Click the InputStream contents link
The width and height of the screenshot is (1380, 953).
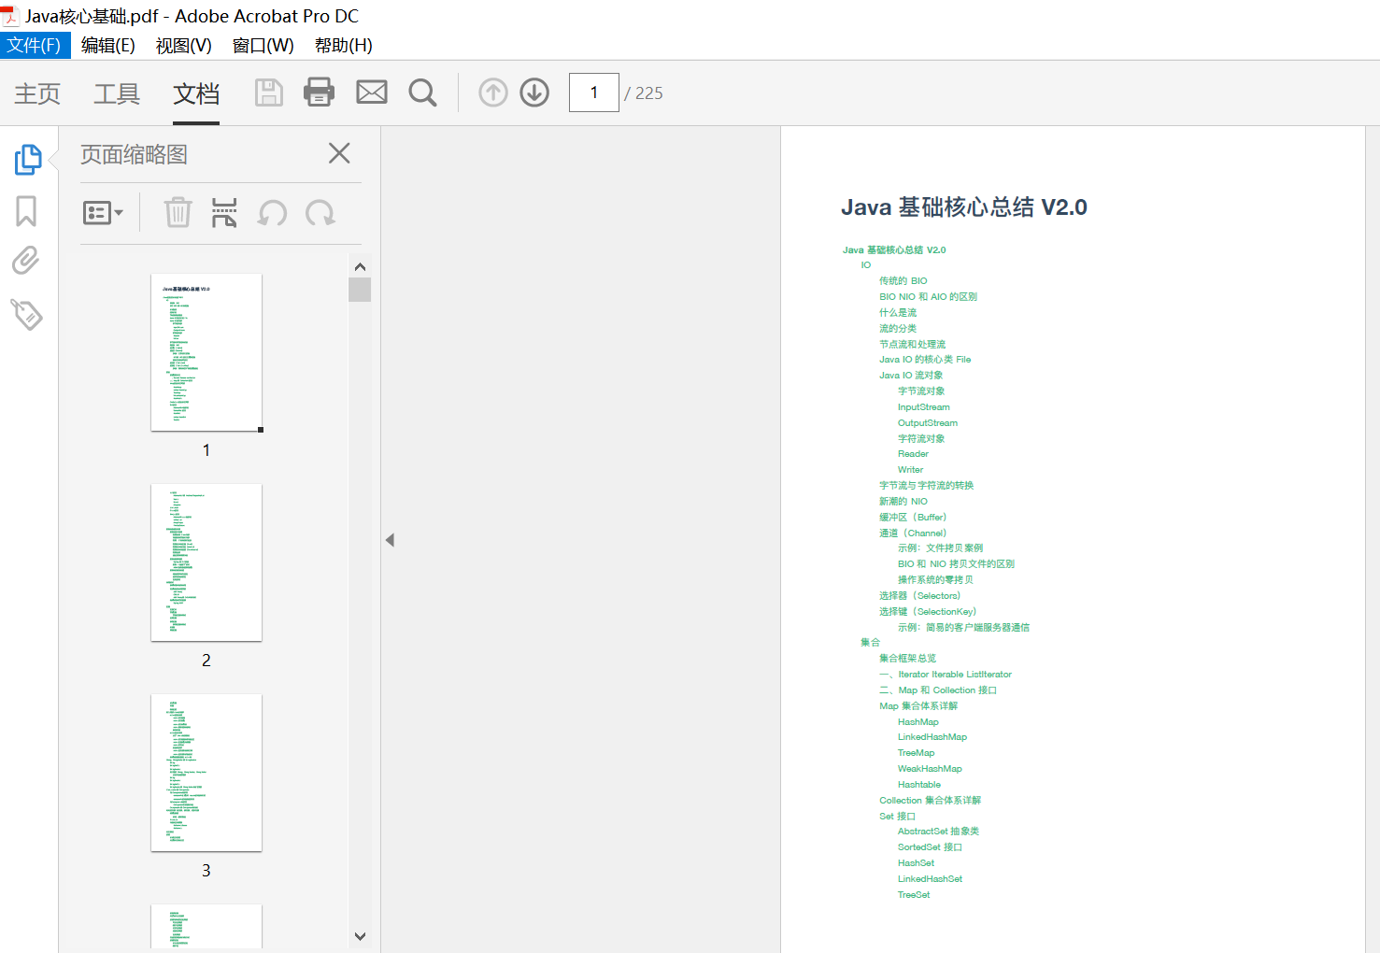click(x=924, y=406)
